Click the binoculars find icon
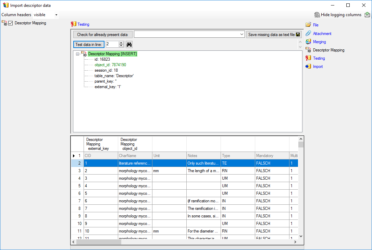 coord(129,44)
